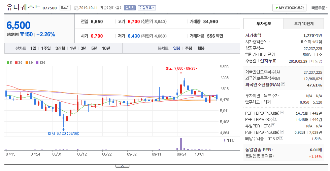
Task: Click the help icon next to EPS(KRX)
Action: point(275,119)
